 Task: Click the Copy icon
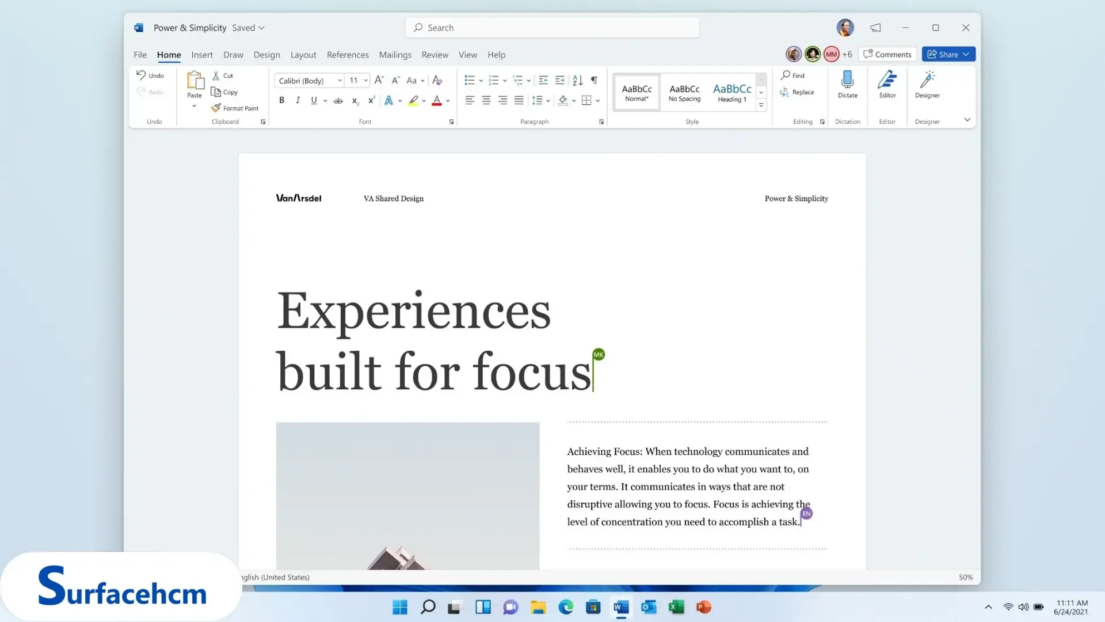tap(216, 92)
